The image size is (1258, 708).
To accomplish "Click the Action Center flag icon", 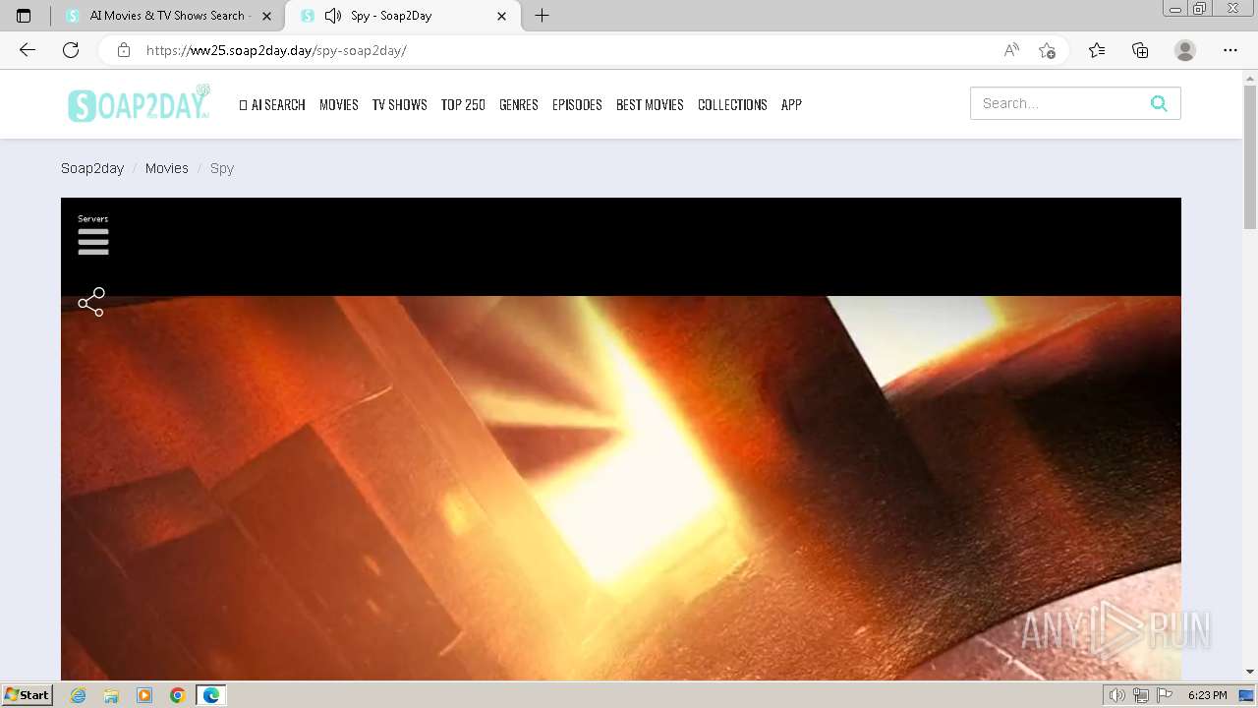I will (x=1165, y=695).
